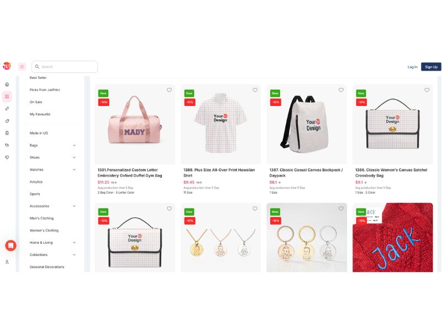The image size is (442, 331).
Task: Favorite the Canvas Backpack with heart icon
Action: click(x=341, y=90)
